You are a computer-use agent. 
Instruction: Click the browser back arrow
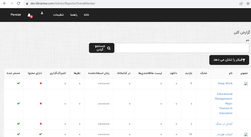pos(4,3)
